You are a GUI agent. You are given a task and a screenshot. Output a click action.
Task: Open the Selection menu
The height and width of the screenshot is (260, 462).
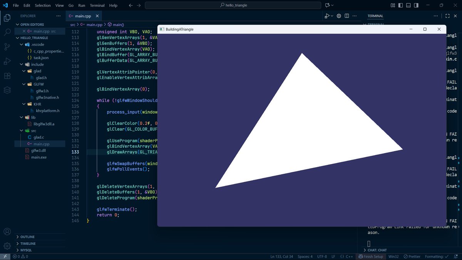click(43, 5)
